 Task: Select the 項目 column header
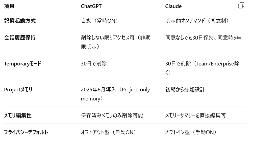pyautogui.click(x=9, y=6)
